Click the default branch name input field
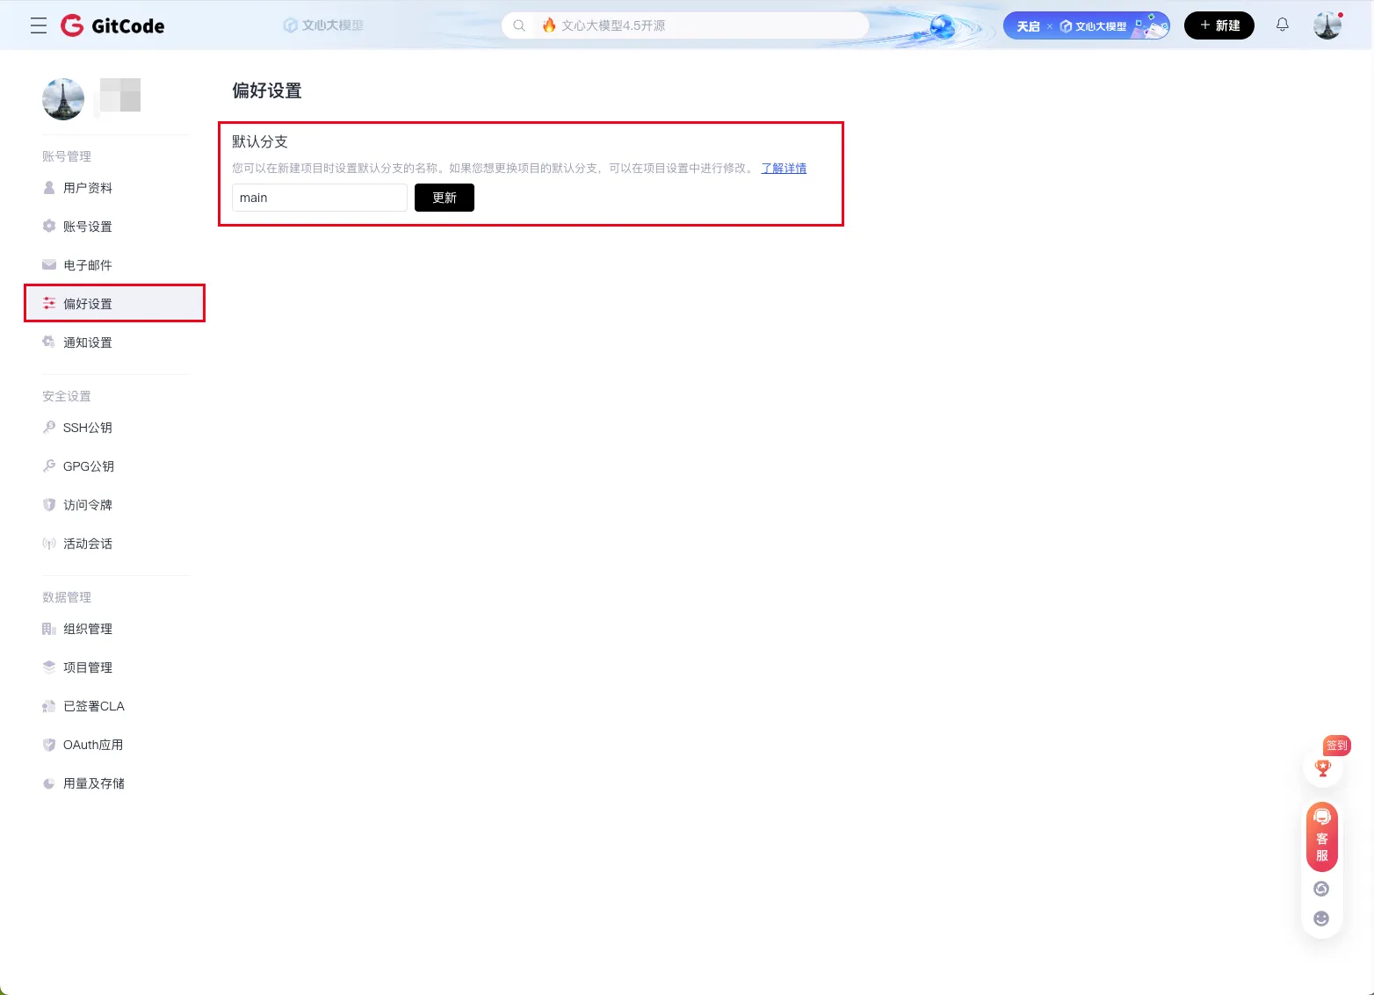This screenshot has height=995, width=1374. click(319, 198)
